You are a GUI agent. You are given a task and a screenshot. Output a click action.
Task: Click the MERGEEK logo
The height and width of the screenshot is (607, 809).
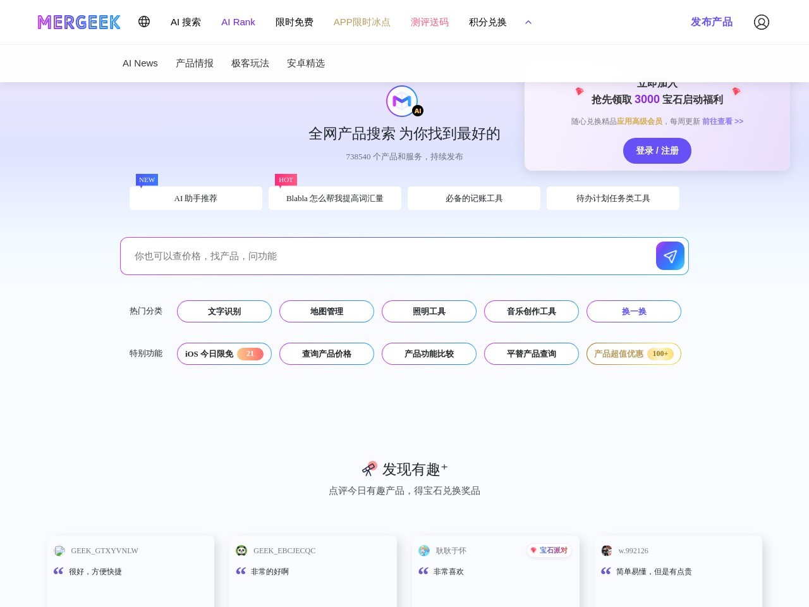79,22
